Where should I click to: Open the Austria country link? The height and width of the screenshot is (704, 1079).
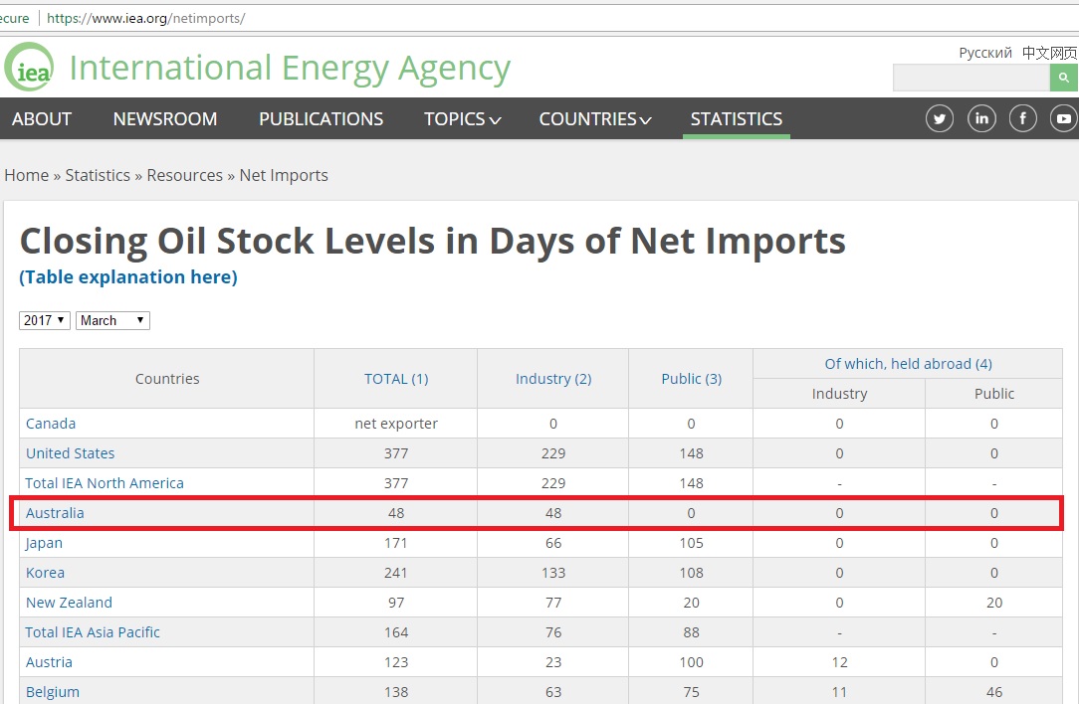(x=49, y=662)
